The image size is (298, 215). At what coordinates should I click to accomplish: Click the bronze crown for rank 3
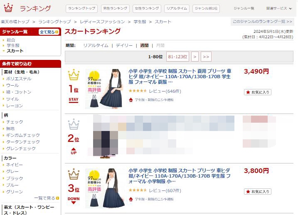74,174
